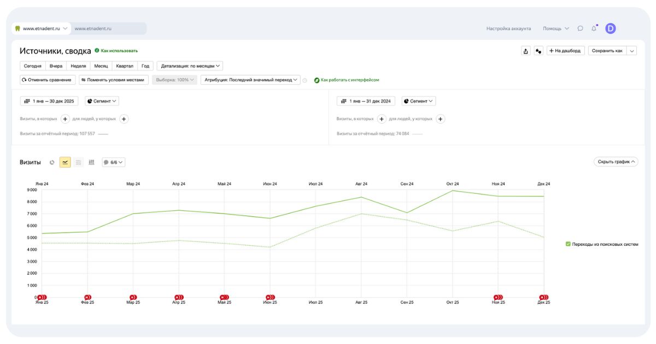Viewport: 656px width, 344px height.
Task: Select the 'Неделя' period tab
Action: (78, 66)
